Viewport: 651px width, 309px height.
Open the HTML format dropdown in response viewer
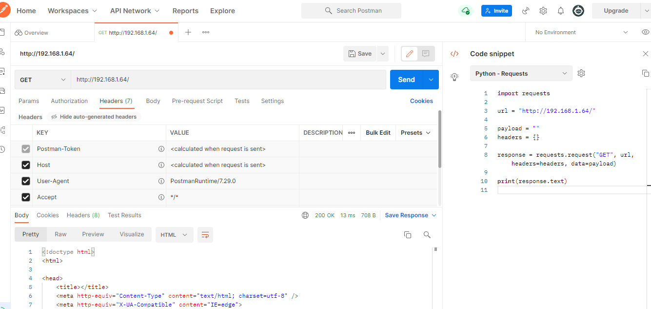(174, 234)
